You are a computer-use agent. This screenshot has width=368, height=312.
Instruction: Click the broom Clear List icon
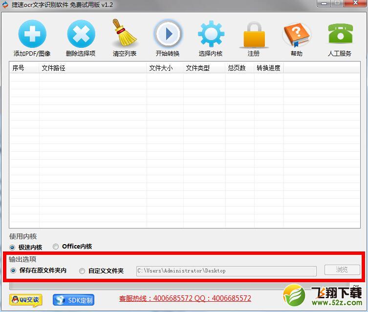(x=125, y=33)
